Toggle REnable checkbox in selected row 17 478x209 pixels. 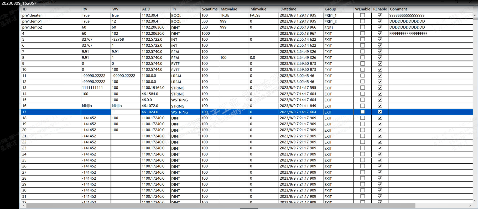coord(380,112)
